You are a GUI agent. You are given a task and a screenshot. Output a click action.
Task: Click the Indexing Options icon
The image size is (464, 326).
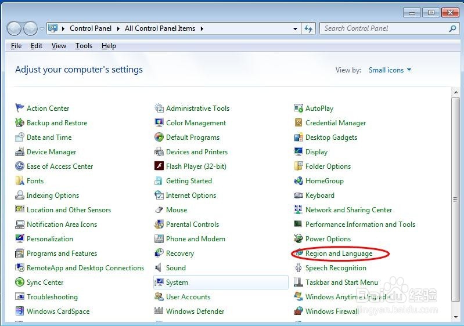[x=20, y=195]
